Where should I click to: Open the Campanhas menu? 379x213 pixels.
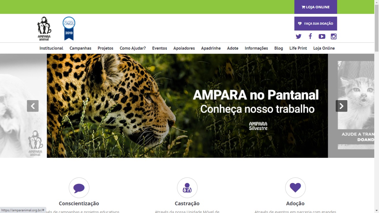pos(80,48)
